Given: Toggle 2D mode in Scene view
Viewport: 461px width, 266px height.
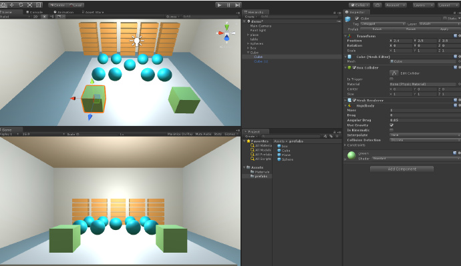Looking at the screenshot, I should click(x=35, y=17).
